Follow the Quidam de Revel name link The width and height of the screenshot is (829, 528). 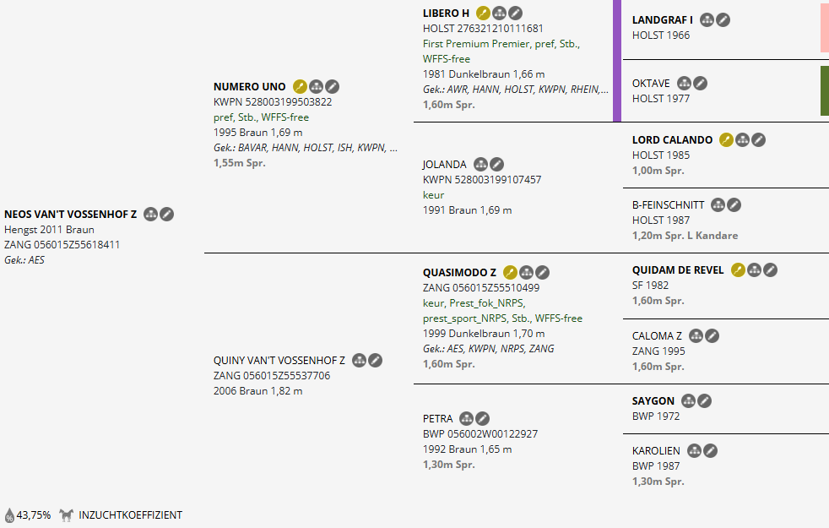click(678, 269)
